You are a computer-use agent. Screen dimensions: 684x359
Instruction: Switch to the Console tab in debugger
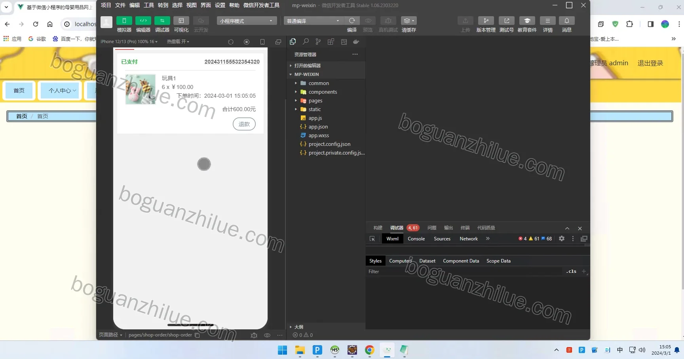click(x=416, y=239)
